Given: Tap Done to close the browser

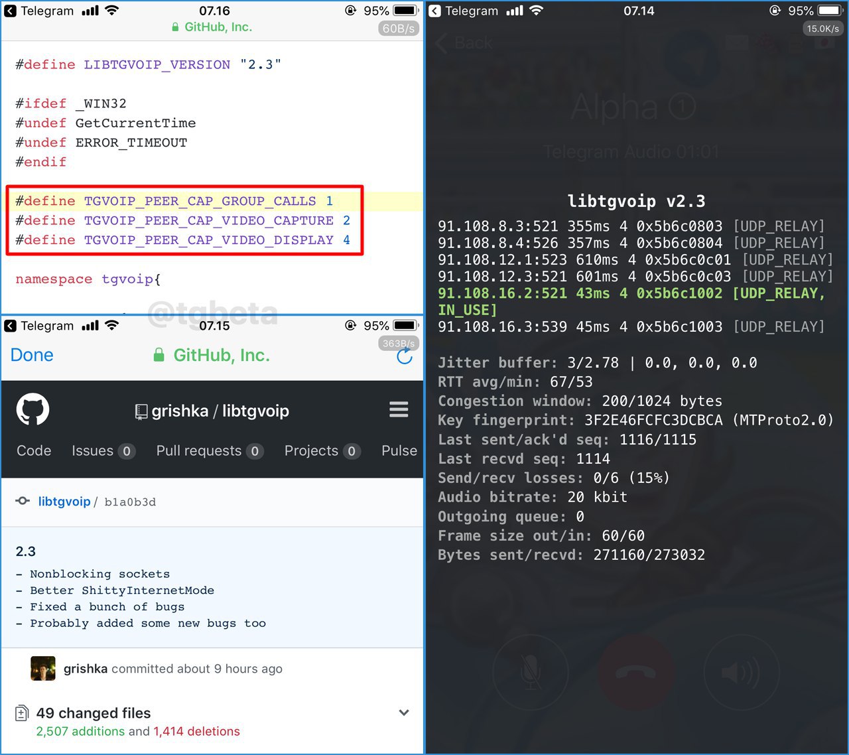Looking at the screenshot, I should pyautogui.click(x=32, y=355).
